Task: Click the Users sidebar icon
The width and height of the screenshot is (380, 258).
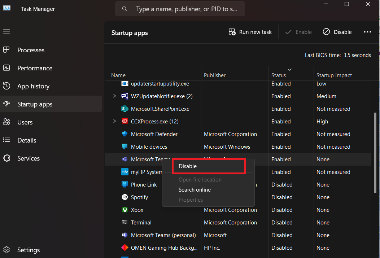Action: click(6, 122)
